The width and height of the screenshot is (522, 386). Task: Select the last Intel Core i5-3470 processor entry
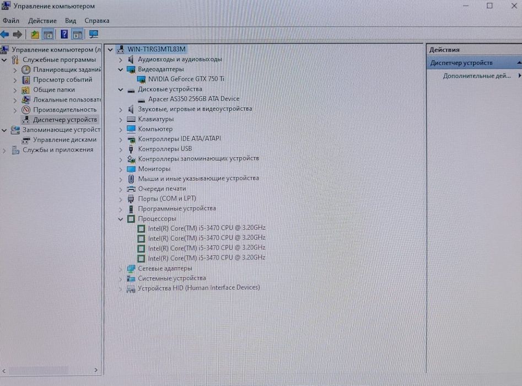206,258
